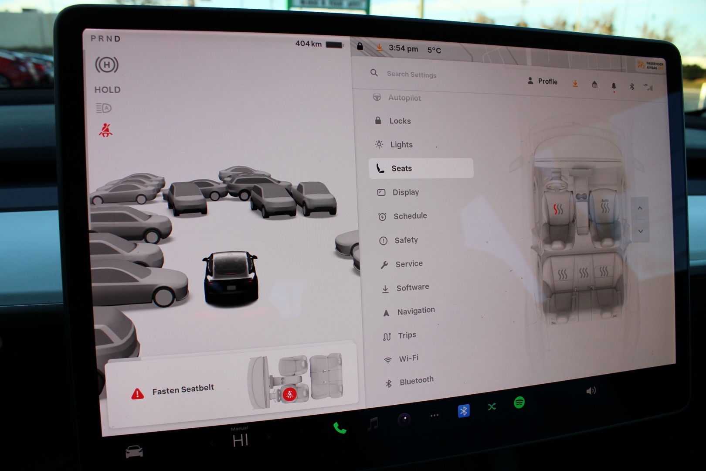Tap the Software settings entry

(x=412, y=287)
